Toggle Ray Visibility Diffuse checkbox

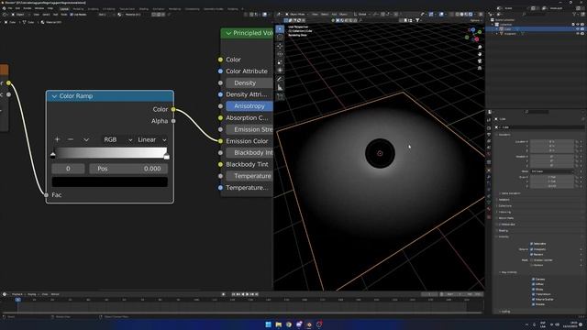(533, 284)
